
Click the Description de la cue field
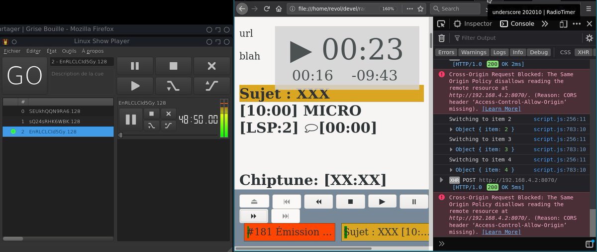82,81
